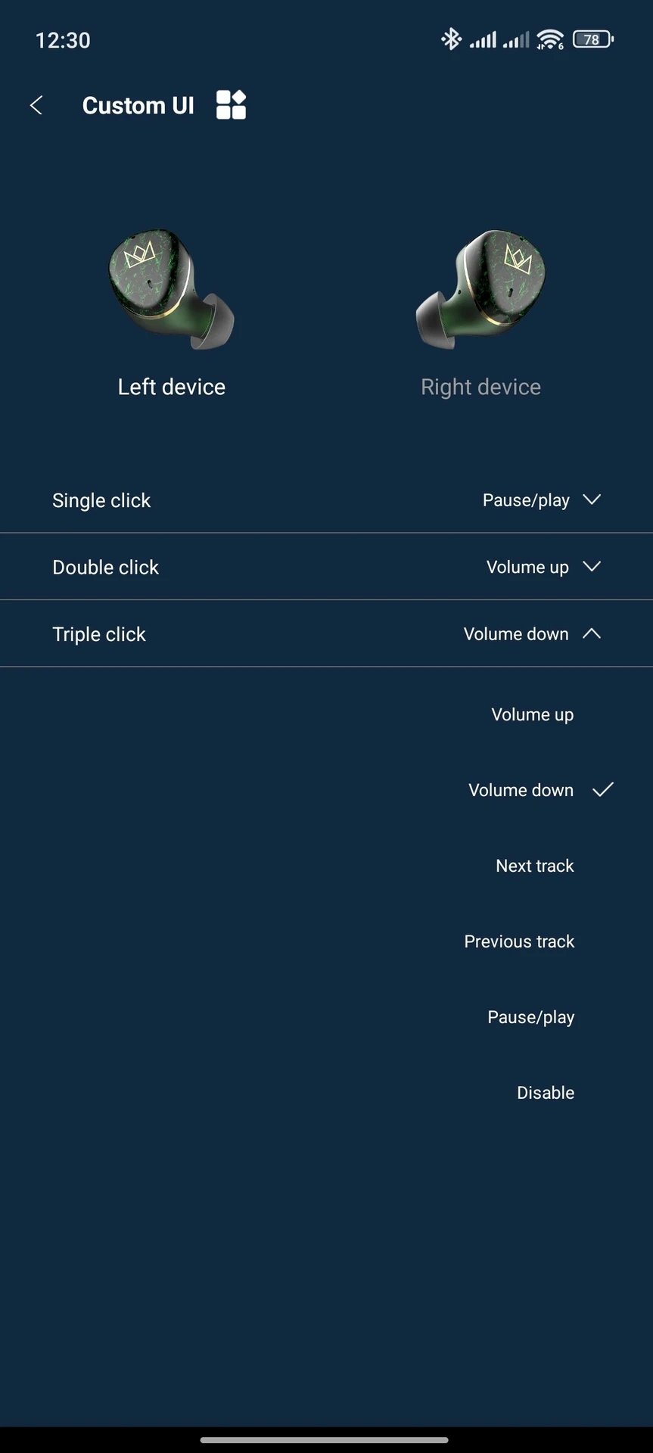
Task: Select Volume down option in the list
Action: click(x=521, y=790)
